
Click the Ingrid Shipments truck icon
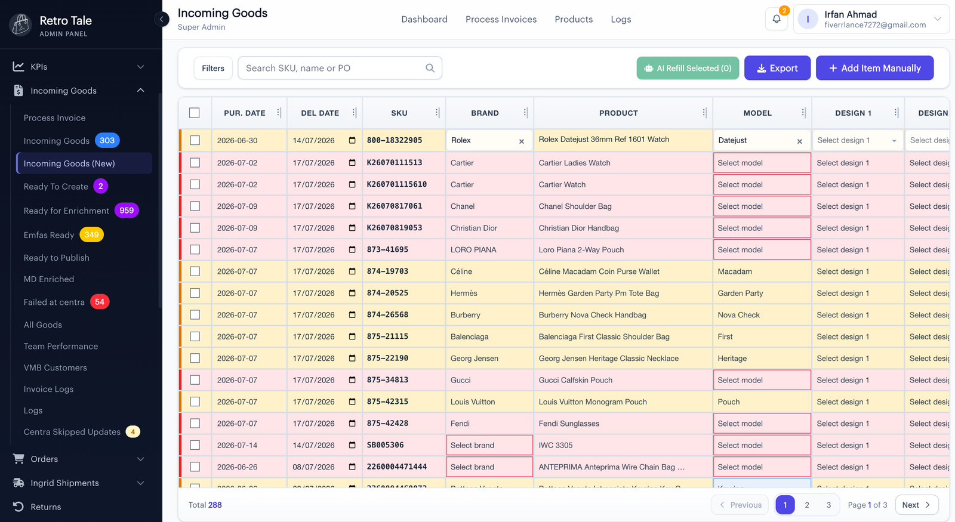click(19, 483)
